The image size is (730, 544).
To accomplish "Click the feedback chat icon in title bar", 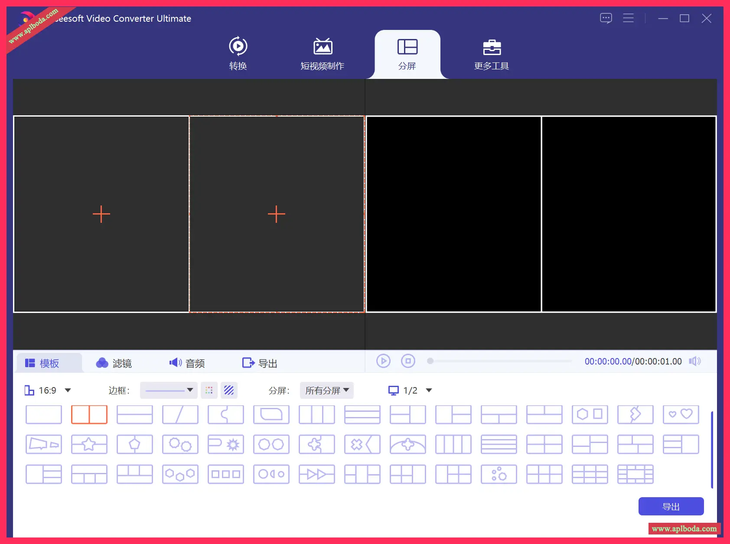I will [606, 18].
